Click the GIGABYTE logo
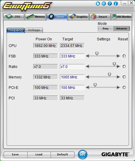Screen dimensions: 135x161 tap(115, 154)
